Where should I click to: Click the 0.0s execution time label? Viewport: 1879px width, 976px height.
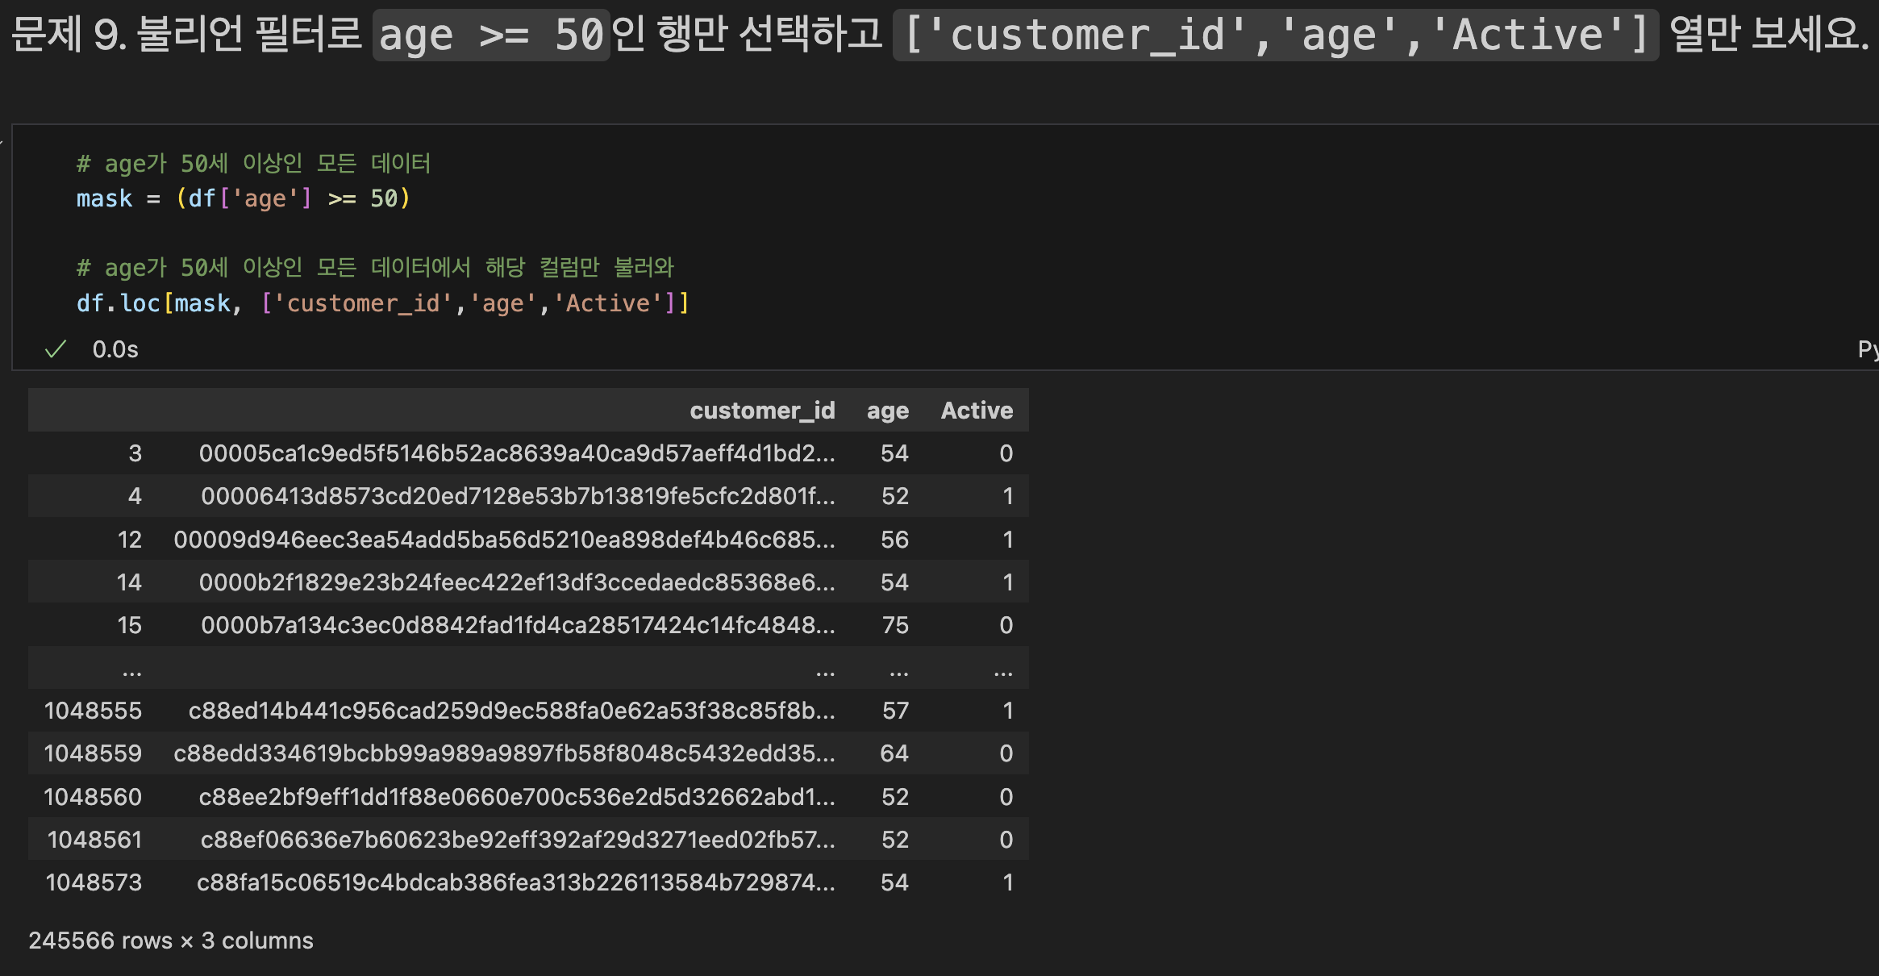tap(115, 349)
